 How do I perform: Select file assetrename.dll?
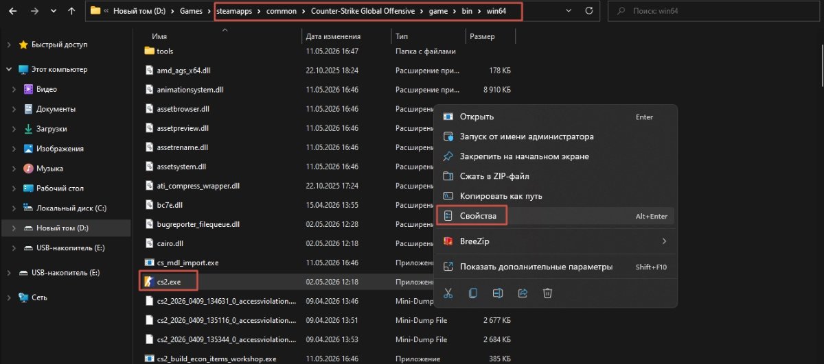coord(181,147)
